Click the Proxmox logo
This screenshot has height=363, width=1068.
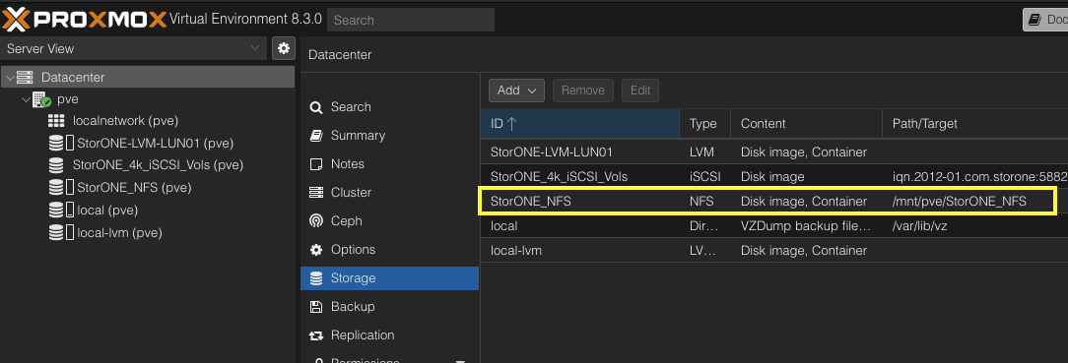pos(85,20)
